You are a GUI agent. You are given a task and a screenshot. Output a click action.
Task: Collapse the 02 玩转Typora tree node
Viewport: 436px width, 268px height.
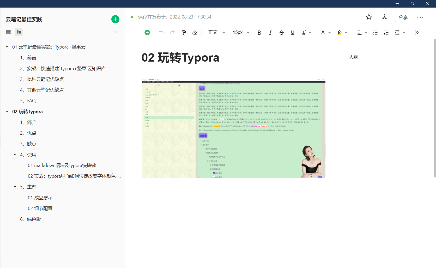(x=7, y=112)
